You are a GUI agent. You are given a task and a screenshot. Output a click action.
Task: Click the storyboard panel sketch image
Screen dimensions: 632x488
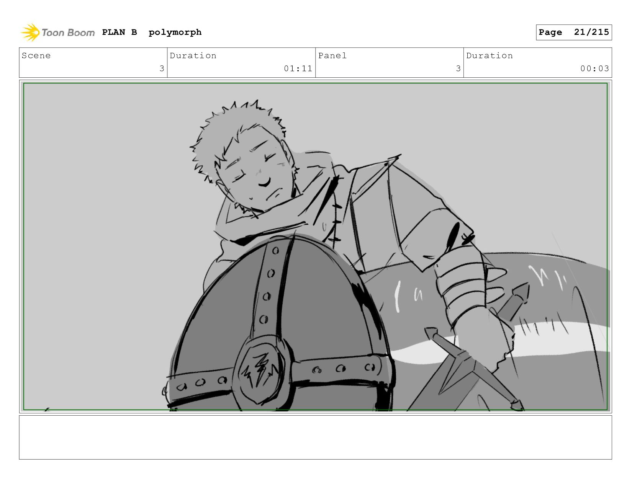click(x=315, y=246)
